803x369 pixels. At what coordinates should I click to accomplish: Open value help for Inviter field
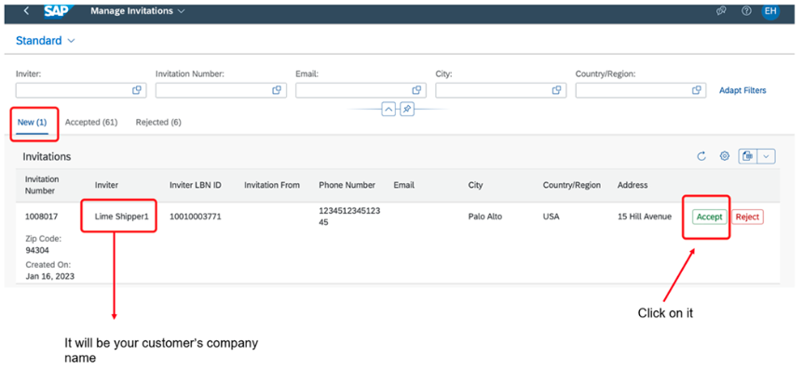tap(137, 90)
